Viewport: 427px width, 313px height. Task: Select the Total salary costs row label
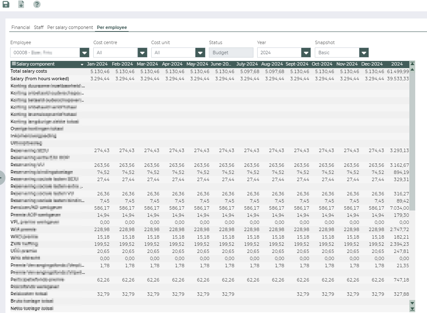tap(29, 71)
